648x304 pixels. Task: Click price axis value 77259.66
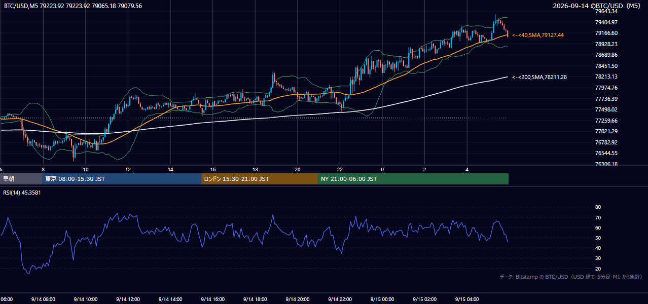(x=606, y=121)
